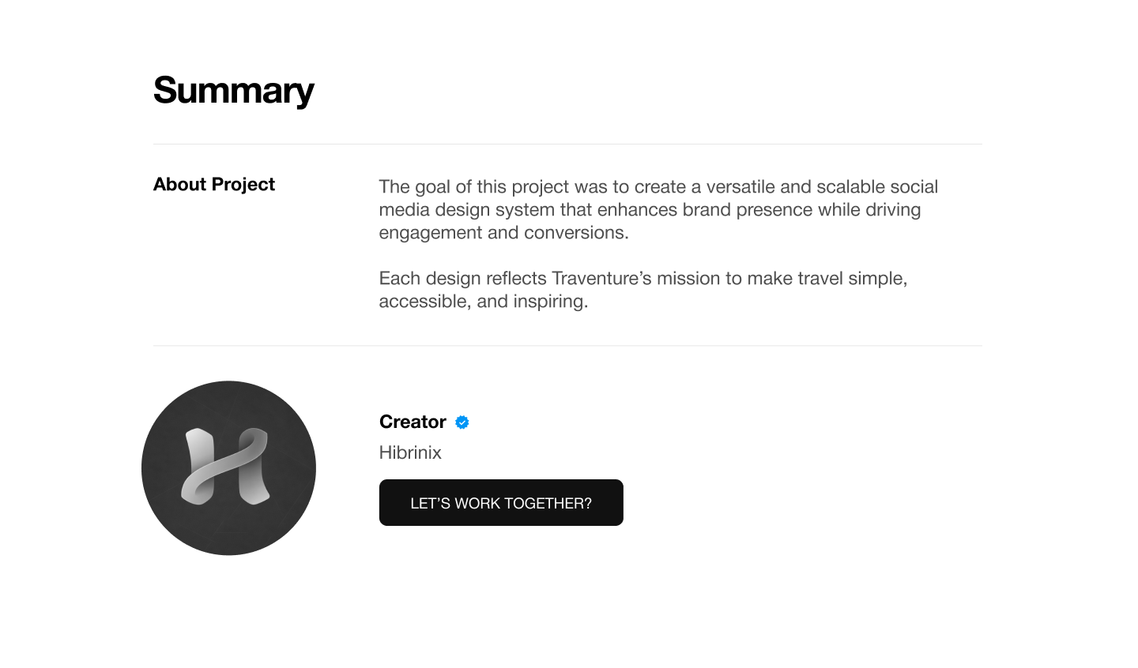This screenshot has width=1138, height=668.
Task: Click the blue verified badge beside Creator
Action: coord(462,422)
